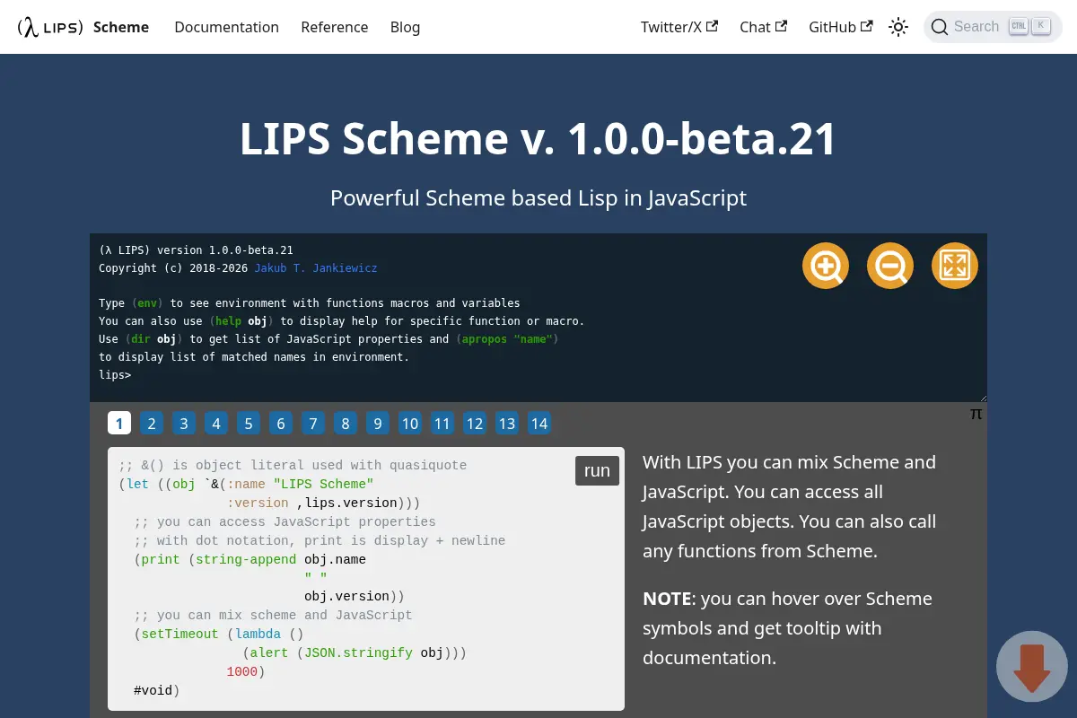Click the '1000' number in code
This screenshot has height=718, width=1077.
pos(242,671)
